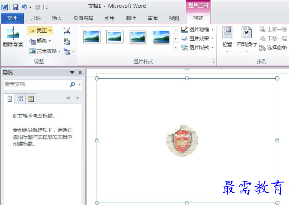Click the Redo icon

point(37,7)
